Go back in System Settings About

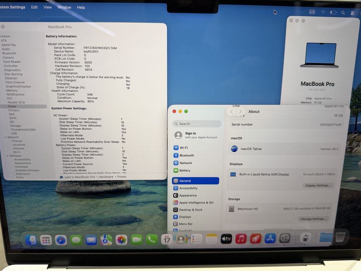[x=231, y=111]
